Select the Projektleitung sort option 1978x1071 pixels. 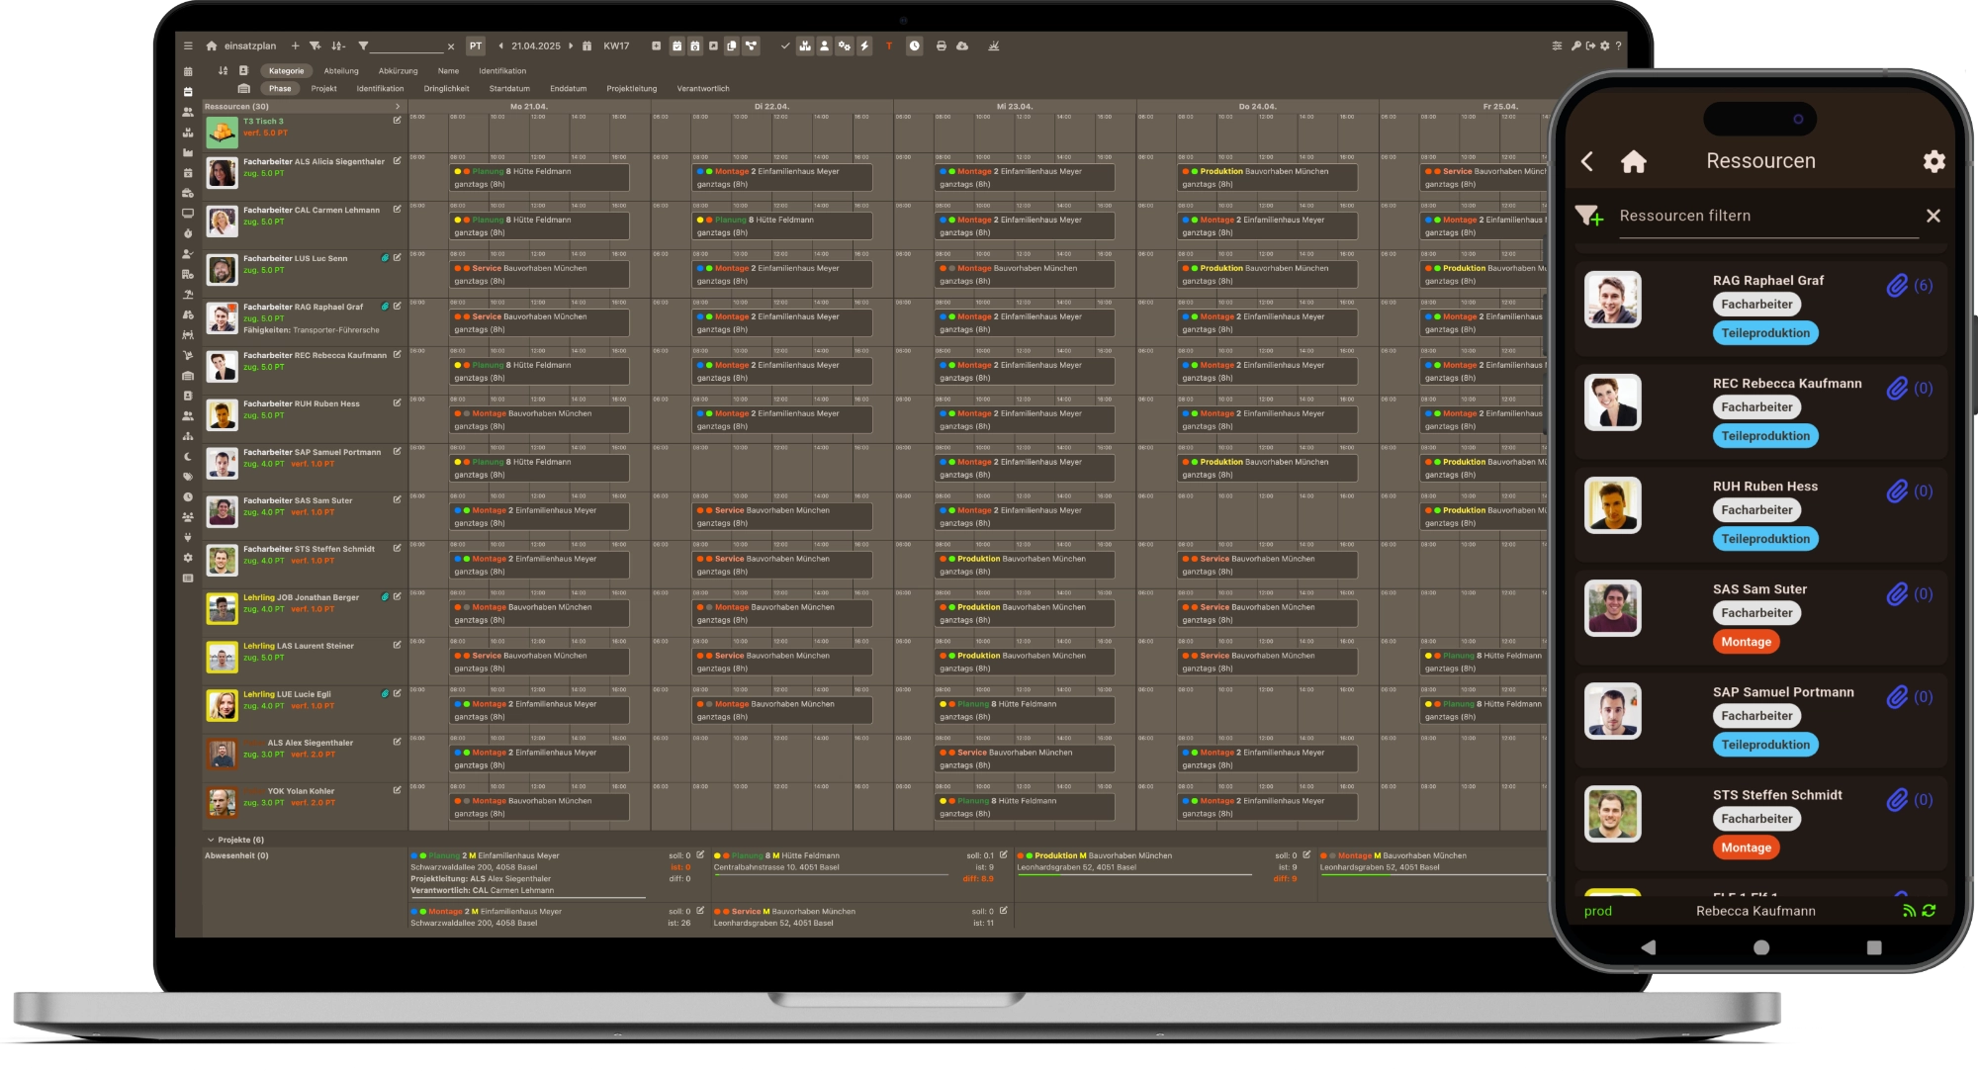coord(631,89)
